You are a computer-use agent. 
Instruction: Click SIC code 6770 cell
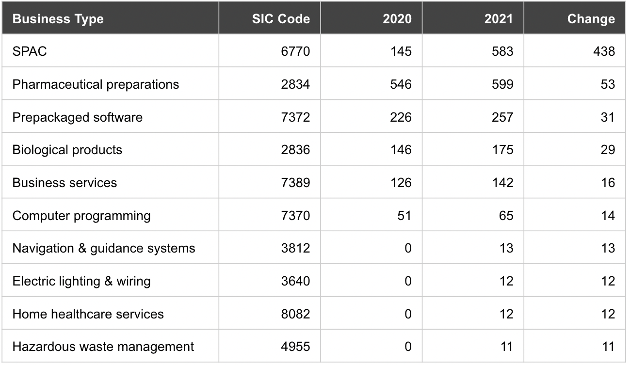pyautogui.click(x=295, y=51)
